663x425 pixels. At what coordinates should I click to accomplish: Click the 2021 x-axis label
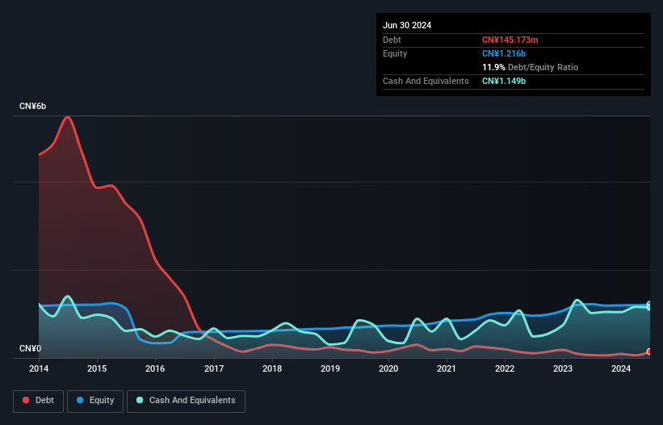coord(447,368)
